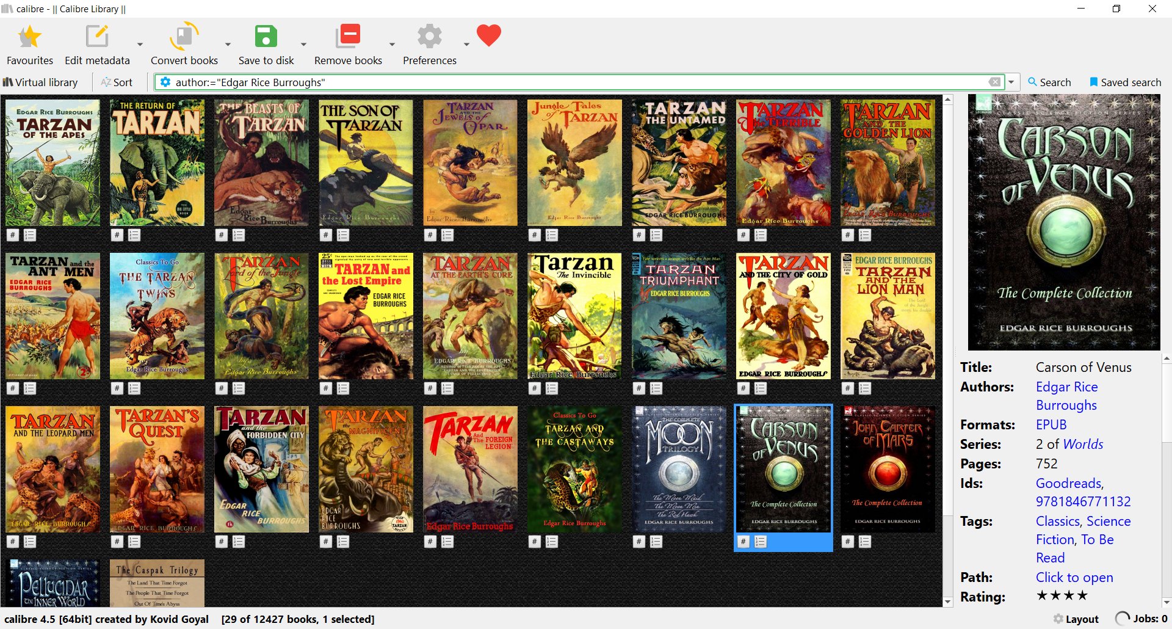Click the list emblem under The Son of Tarzan
This screenshot has width=1172, height=629.
pyautogui.click(x=343, y=235)
